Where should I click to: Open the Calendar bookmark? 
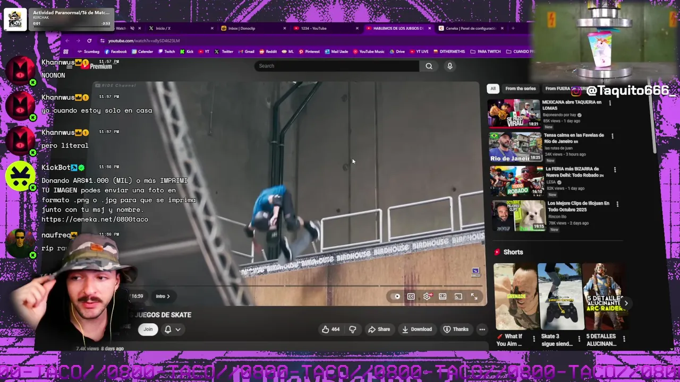tap(142, 51)
